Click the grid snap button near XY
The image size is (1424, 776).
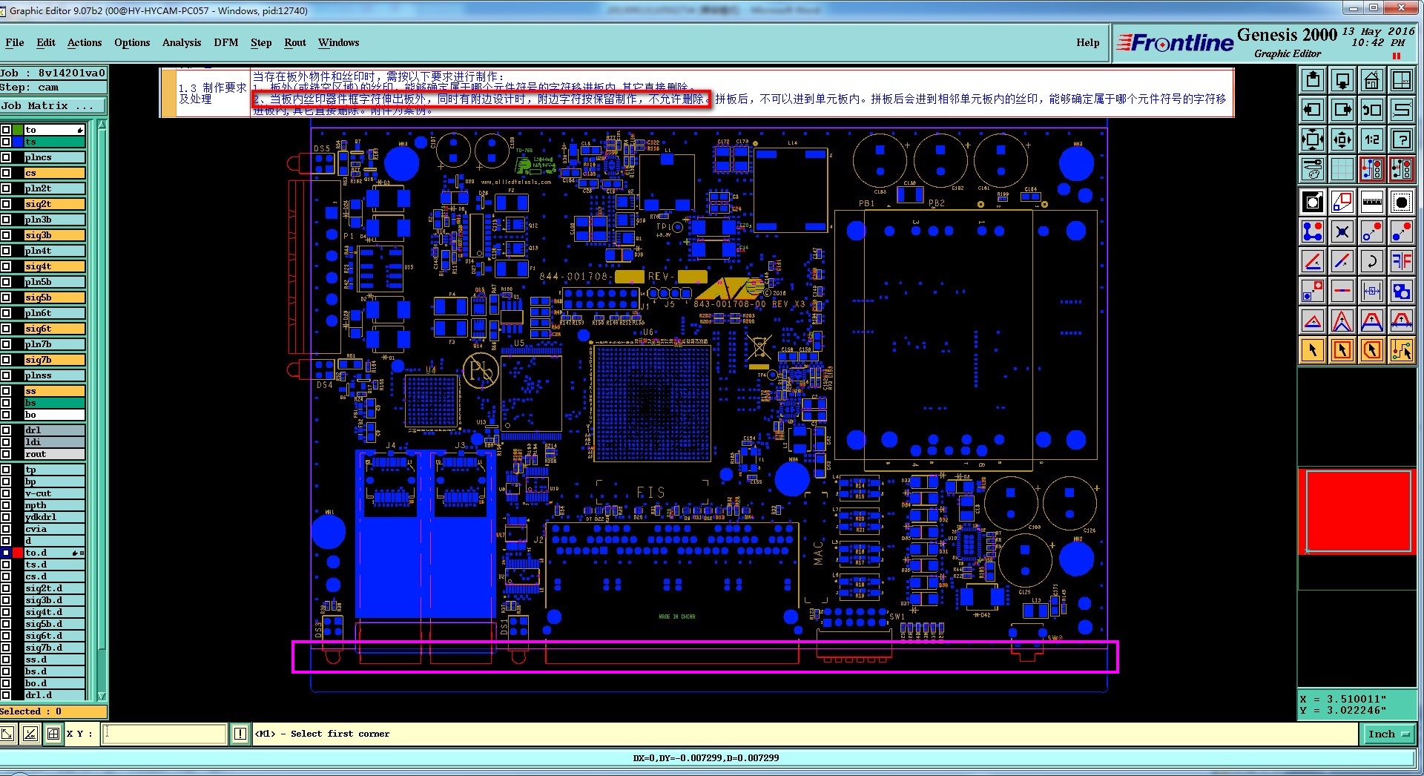coord(53,734)
